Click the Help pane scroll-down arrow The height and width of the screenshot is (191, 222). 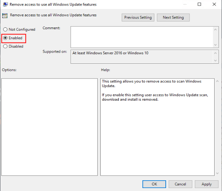[218, 173]
